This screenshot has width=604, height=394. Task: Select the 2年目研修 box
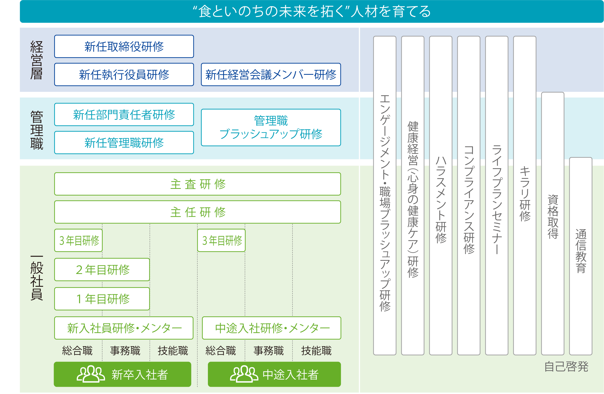point(102,270)
